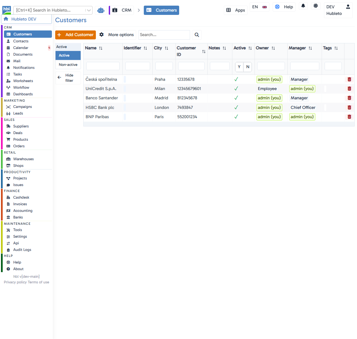
Task: Open the Privacy policy link
Action: 15,282
